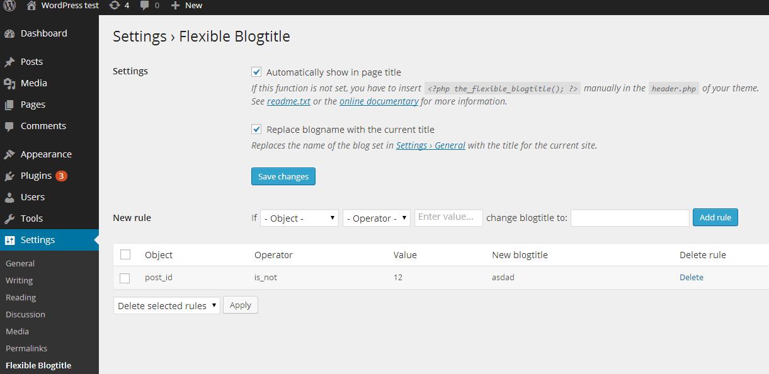769x374 pixels.
Task: Toggle Replace blogname with the current title
Action: tap(256, 129)
